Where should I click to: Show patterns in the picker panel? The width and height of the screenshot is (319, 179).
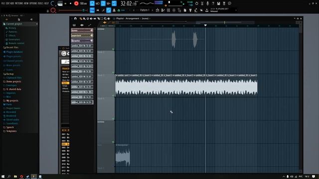(x=74, y=25)
